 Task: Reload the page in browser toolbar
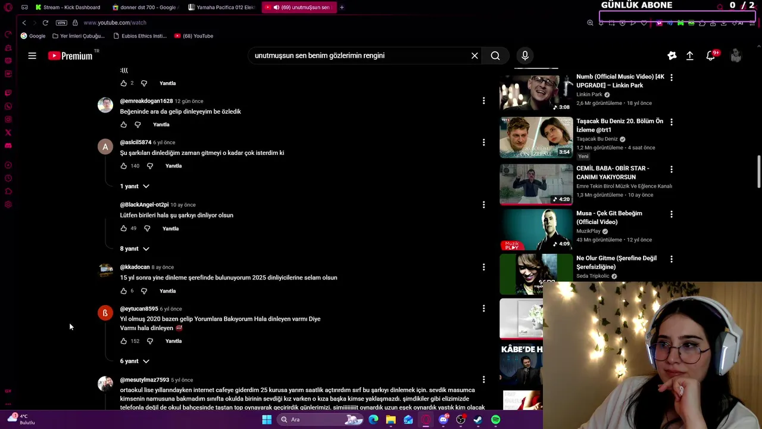click(x=45, y=23)
